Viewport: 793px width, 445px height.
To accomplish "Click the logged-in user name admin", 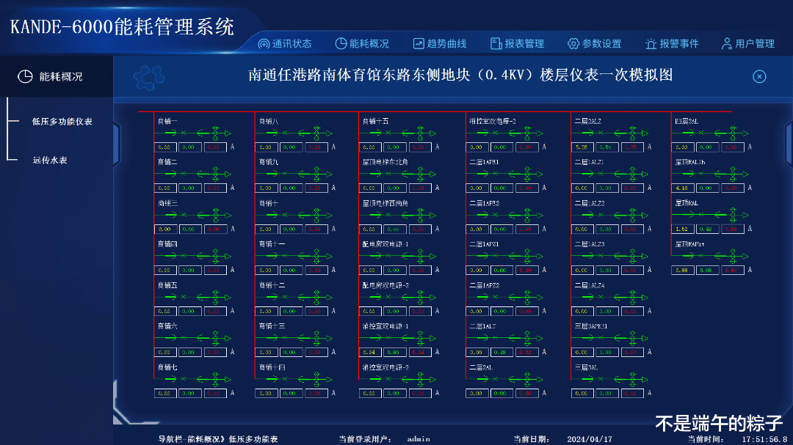I will coord(419,439).
